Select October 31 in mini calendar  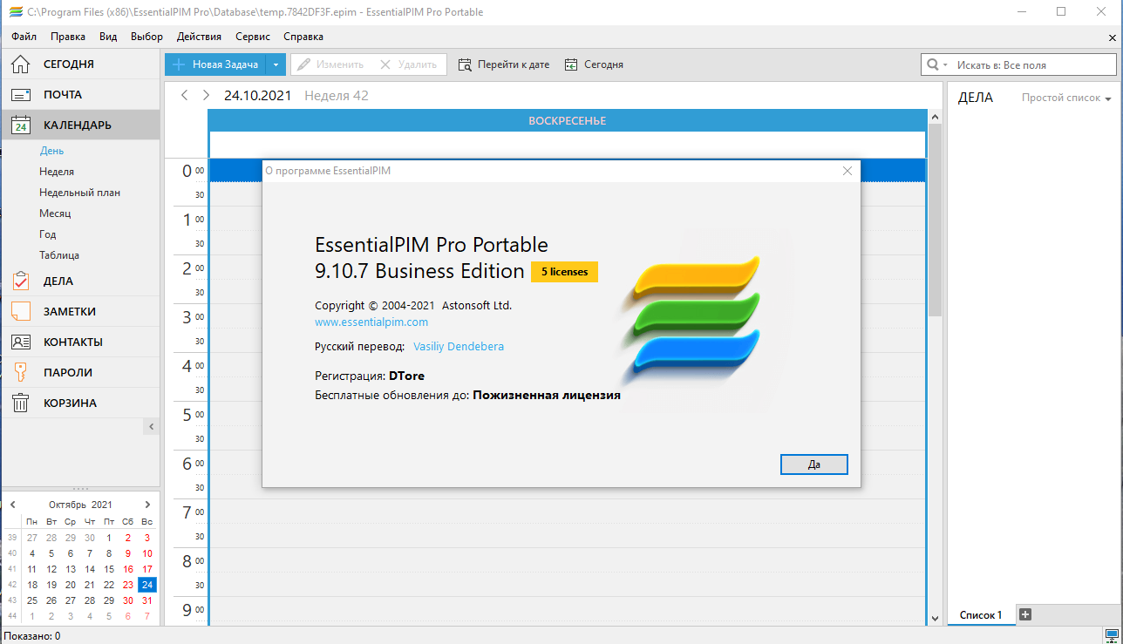(147, 600)
